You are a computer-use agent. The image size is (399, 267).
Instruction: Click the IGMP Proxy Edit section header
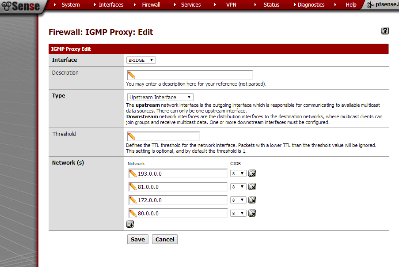[x=218, y=49]
